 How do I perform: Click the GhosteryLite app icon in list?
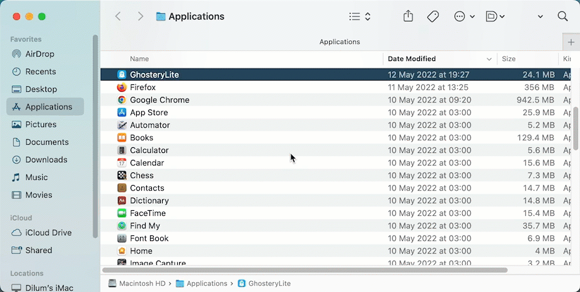pos(122,74)
